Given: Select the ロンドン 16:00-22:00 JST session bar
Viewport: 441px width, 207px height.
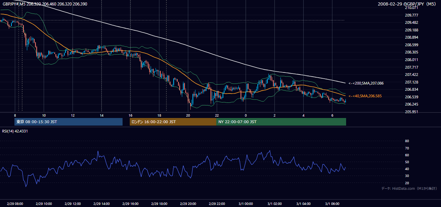Looking at the screenshot, I should pos(173,122).
